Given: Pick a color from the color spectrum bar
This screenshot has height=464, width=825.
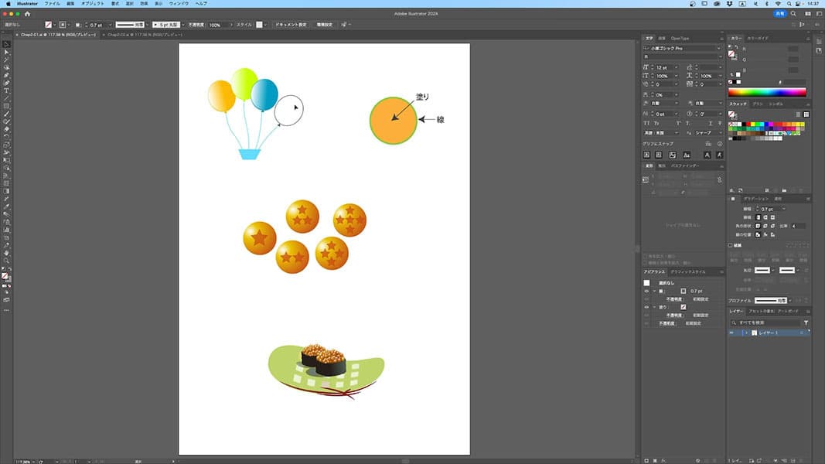Looking at the screenshot, I should (x=767, y=92).
